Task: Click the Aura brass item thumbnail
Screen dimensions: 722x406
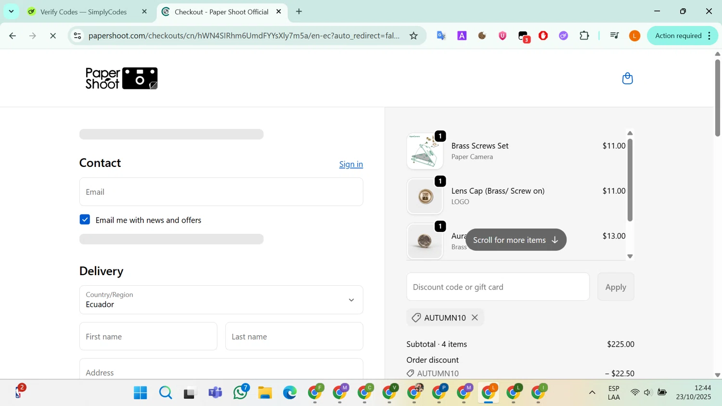Action: pos(425,241)
